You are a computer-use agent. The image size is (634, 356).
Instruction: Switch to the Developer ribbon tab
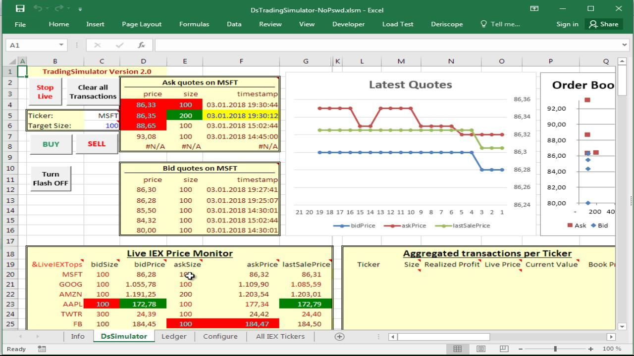pyautogui.click(x=349, y=23)
